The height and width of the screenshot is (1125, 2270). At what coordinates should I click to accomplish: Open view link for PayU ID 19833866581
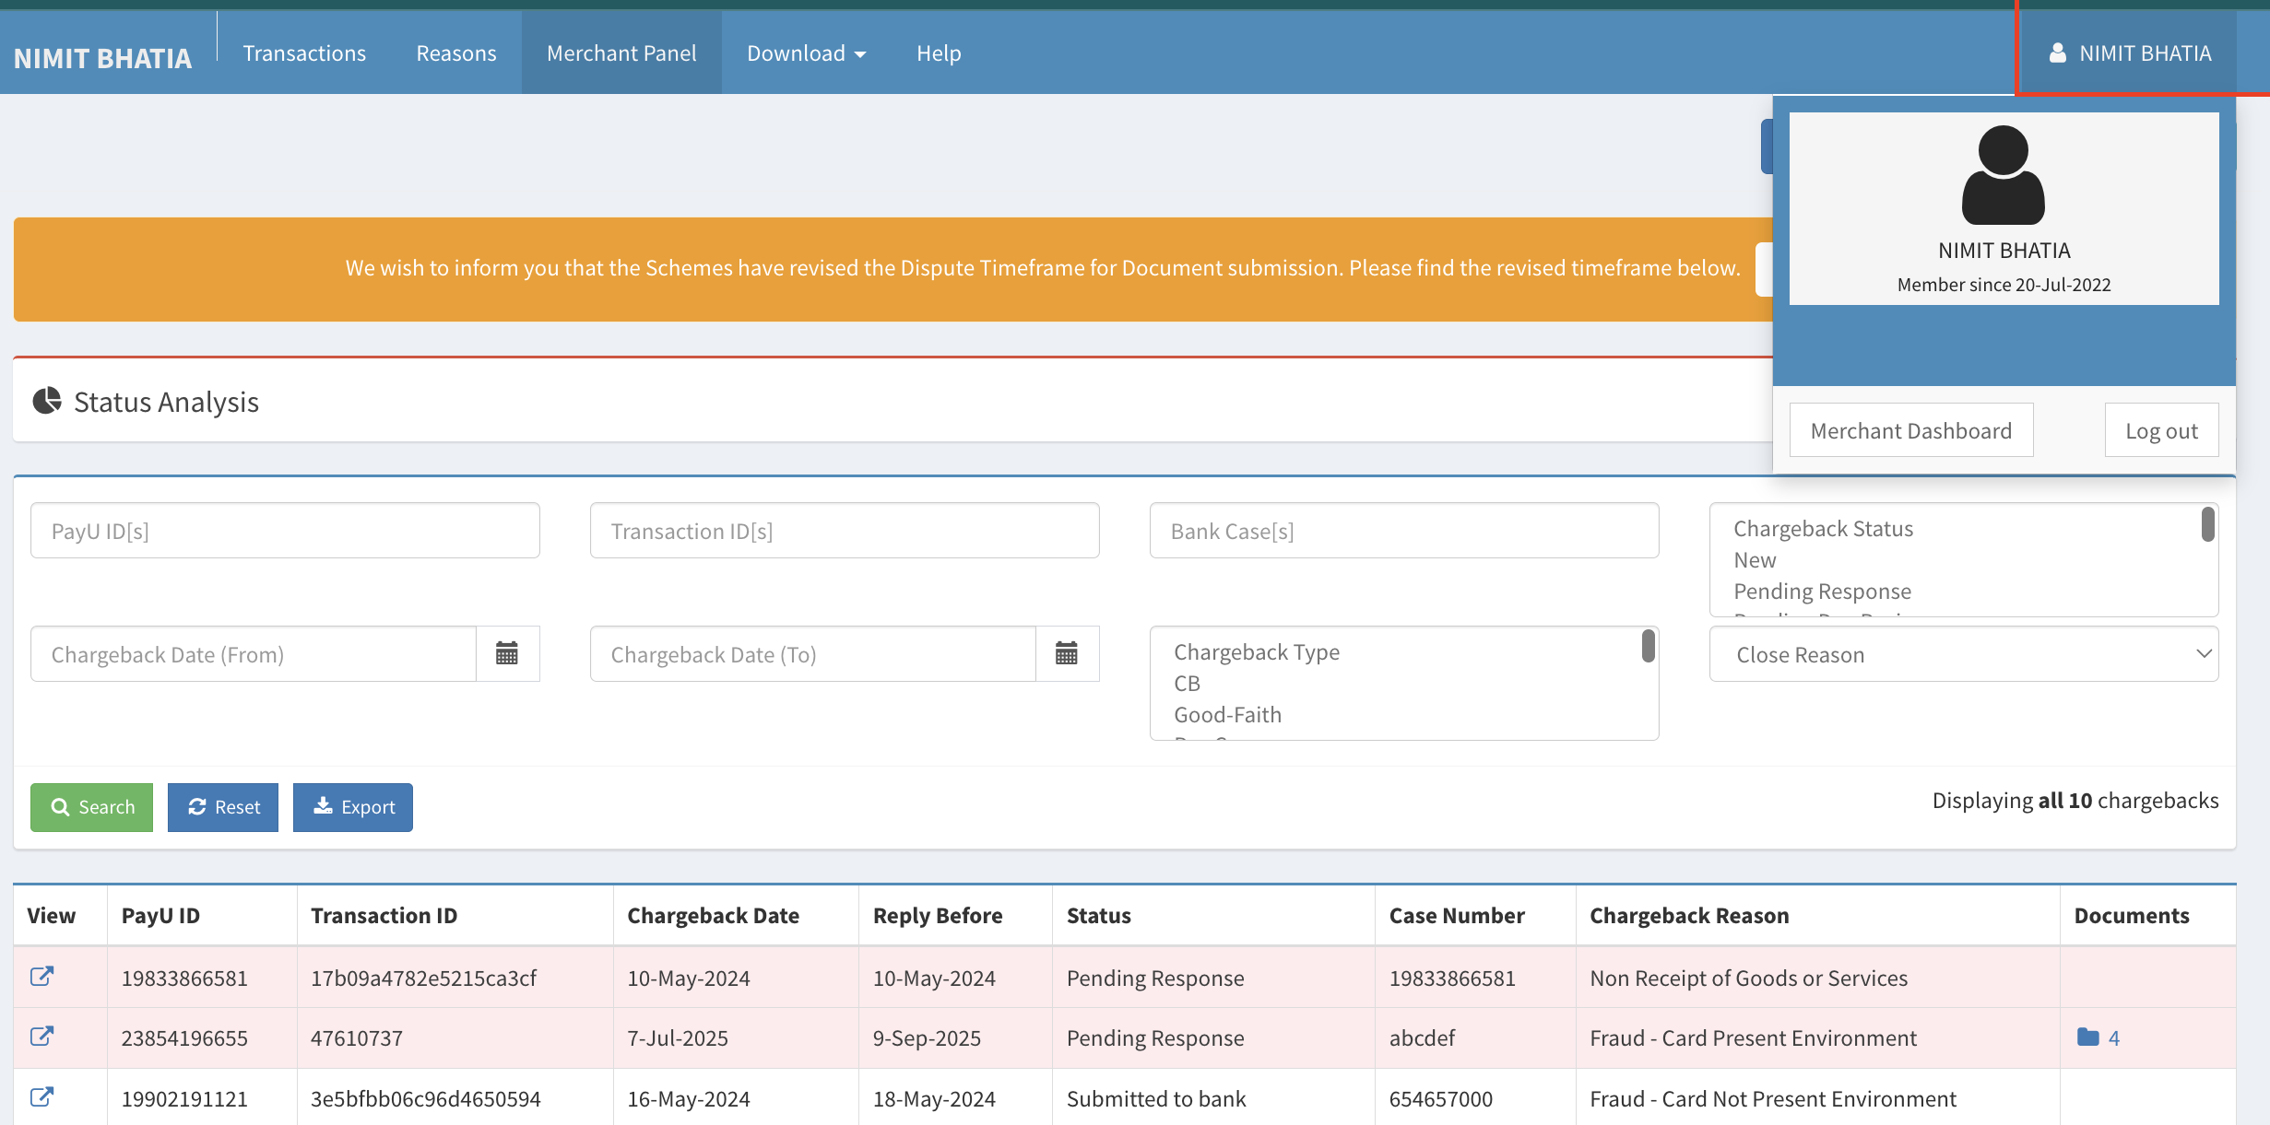pyautogui.click(x=41, y=976)
